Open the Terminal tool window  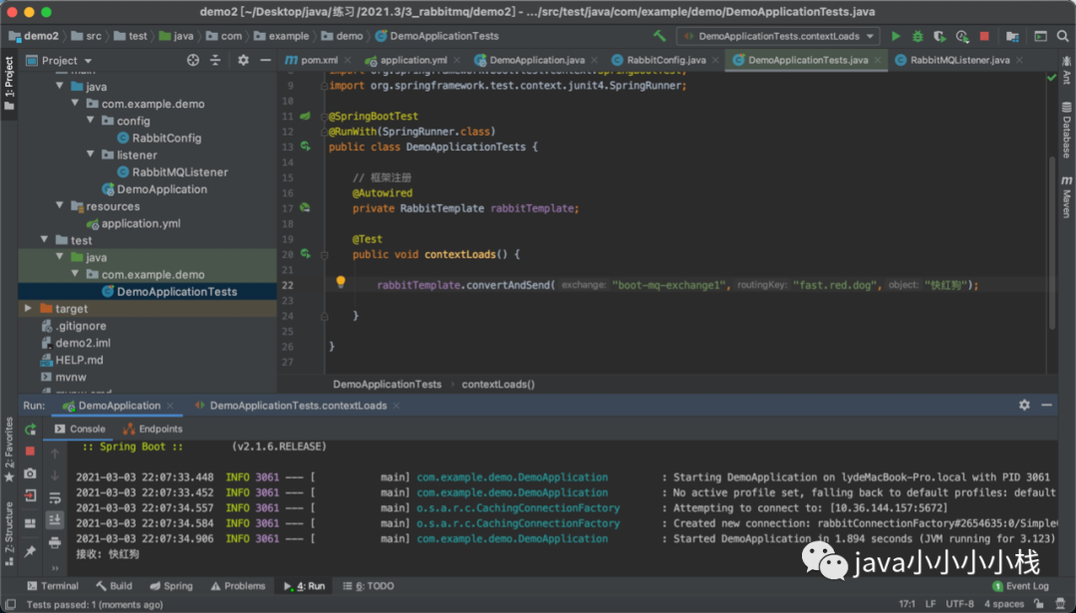[53, 585]
